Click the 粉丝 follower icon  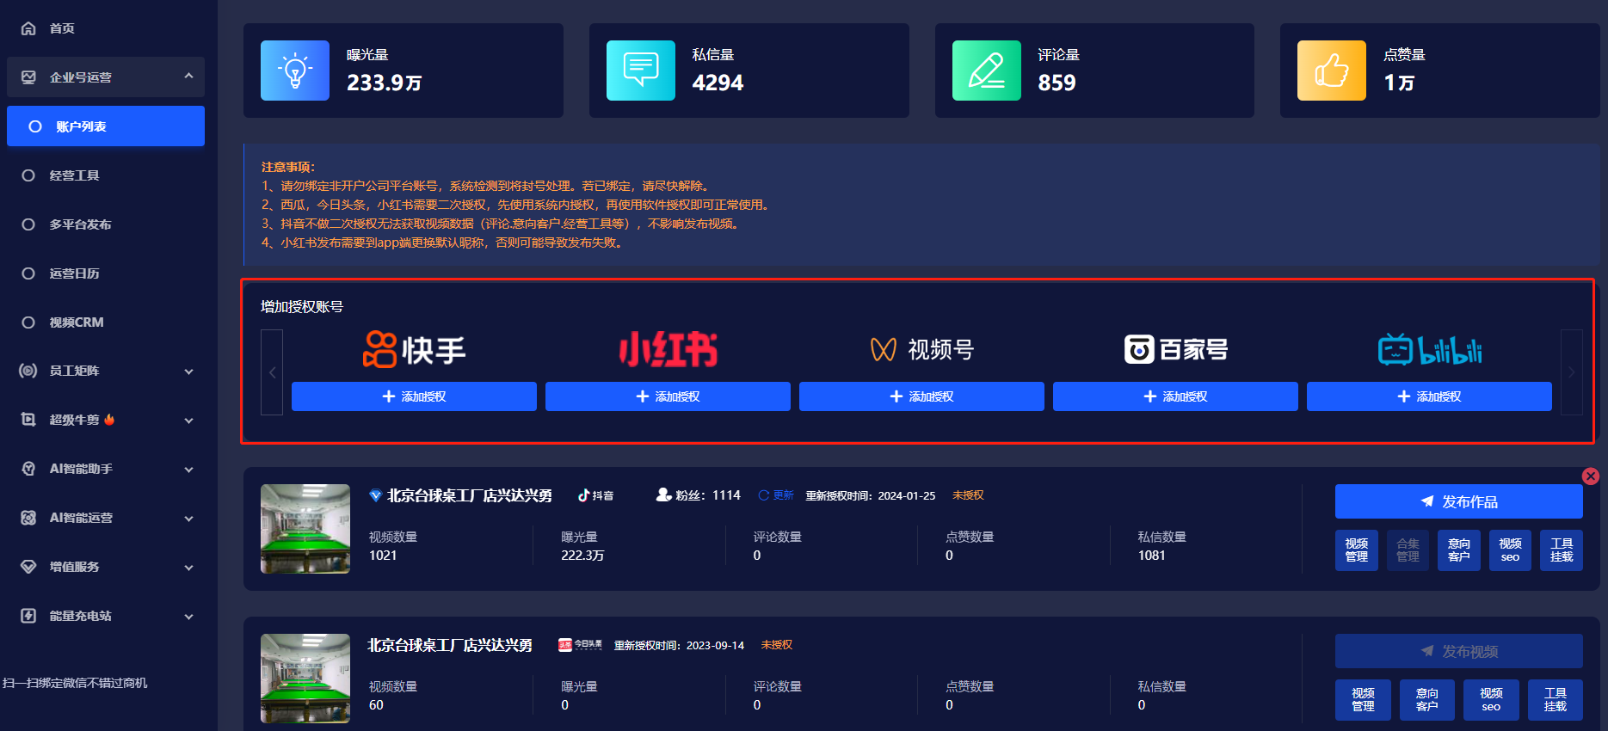pos(663,494)
